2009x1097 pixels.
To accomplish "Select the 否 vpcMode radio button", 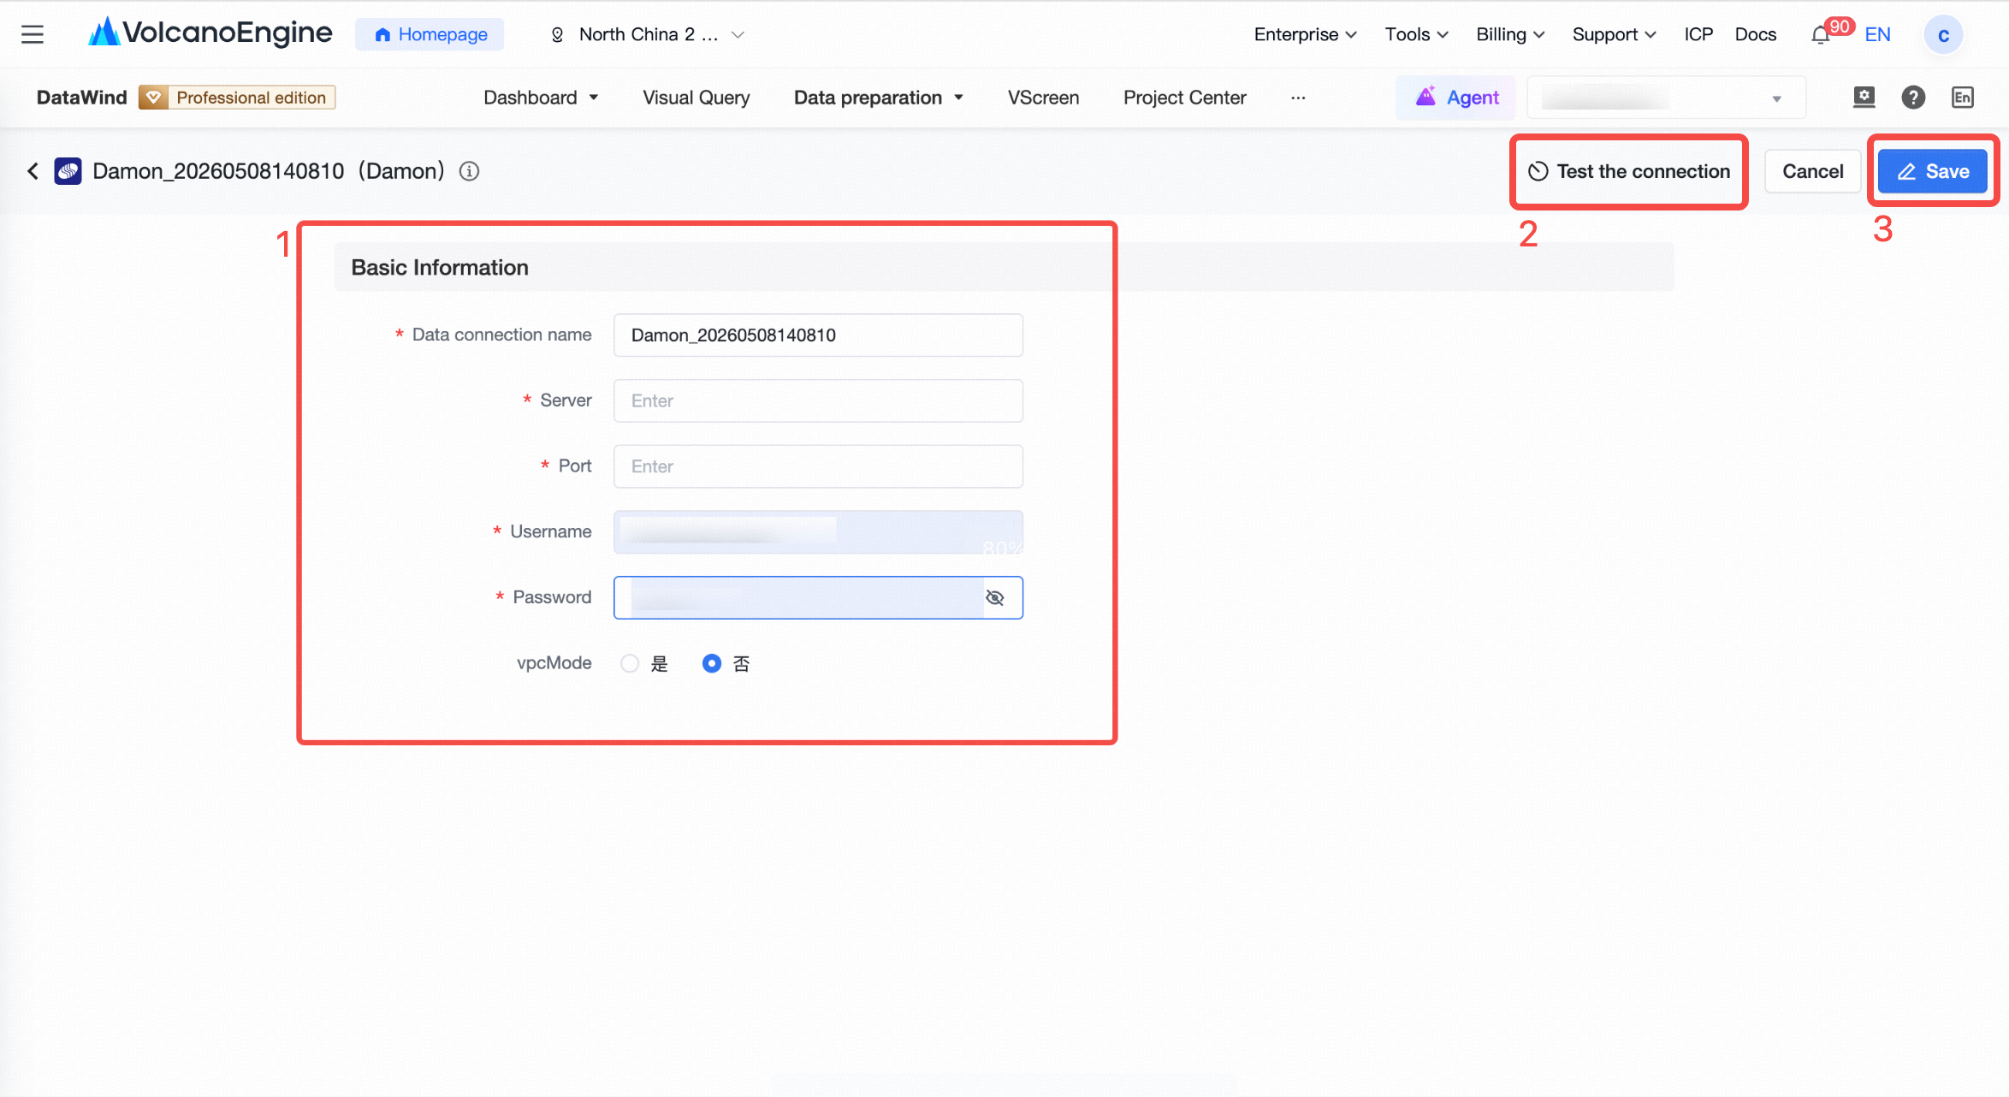I will coord(711,663).
